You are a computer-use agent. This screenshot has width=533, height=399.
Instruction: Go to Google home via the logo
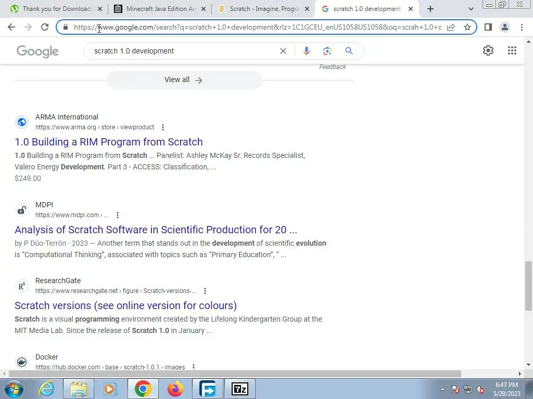(x=37, y=51)
